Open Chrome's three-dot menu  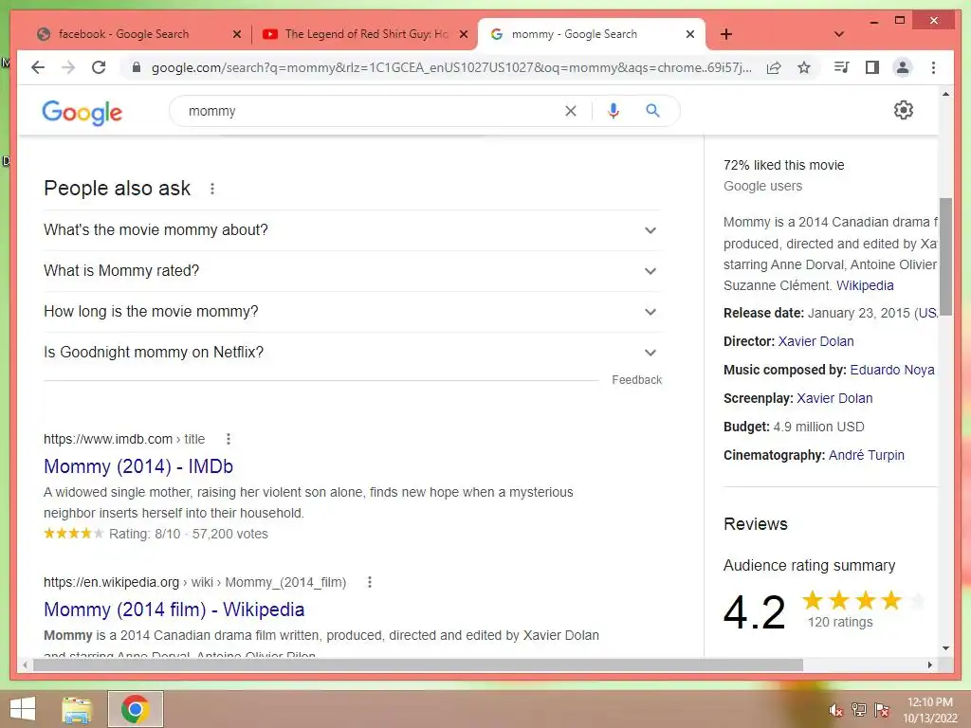point(933,67)
